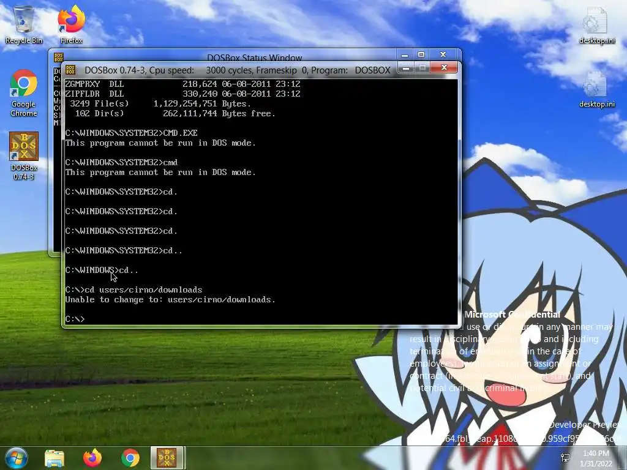Select the upper desktop.ini file icon

pyautogui.click(x=596, y=24)
